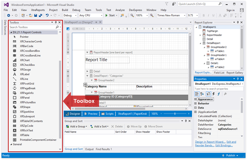This screenshot has width=247, height=160.
Task: Choose the XRPageBreak control
Action: 28,88
